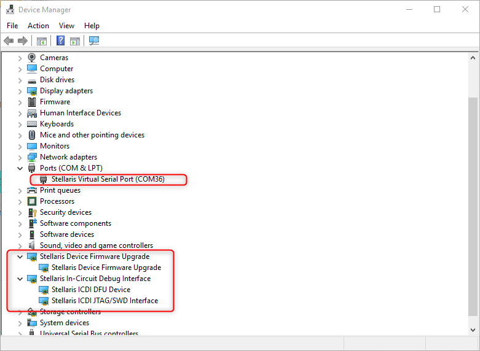480x351 pixels.
Task: Click the Mice and pointing devices icon
Action: tap(32, 135)
